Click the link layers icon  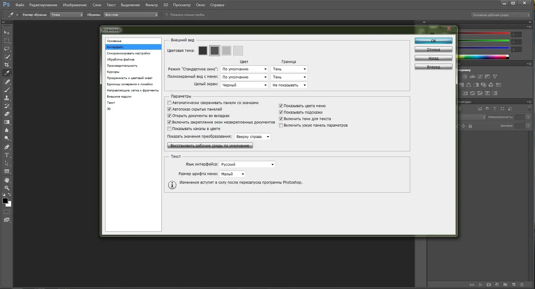coord(472,285)
